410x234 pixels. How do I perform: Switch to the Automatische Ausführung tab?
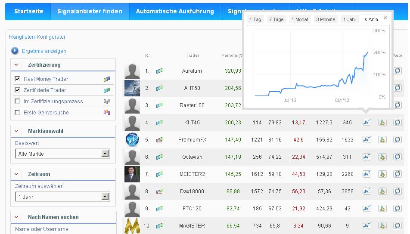[175, 11]
